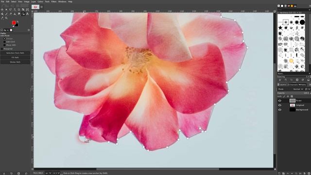Image resolution: width=311 pixels, height=175 pixels.
Task: Click the flower image tab thumbnail
Action: coord(35,7)
